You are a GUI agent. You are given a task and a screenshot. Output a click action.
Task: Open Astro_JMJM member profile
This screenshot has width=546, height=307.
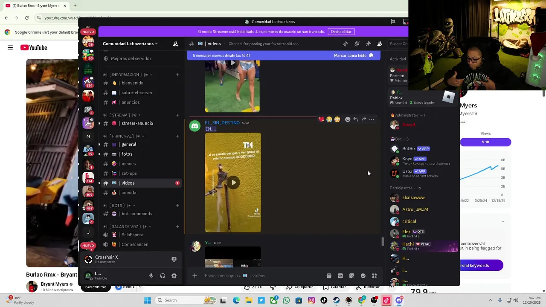pos(424,209)
